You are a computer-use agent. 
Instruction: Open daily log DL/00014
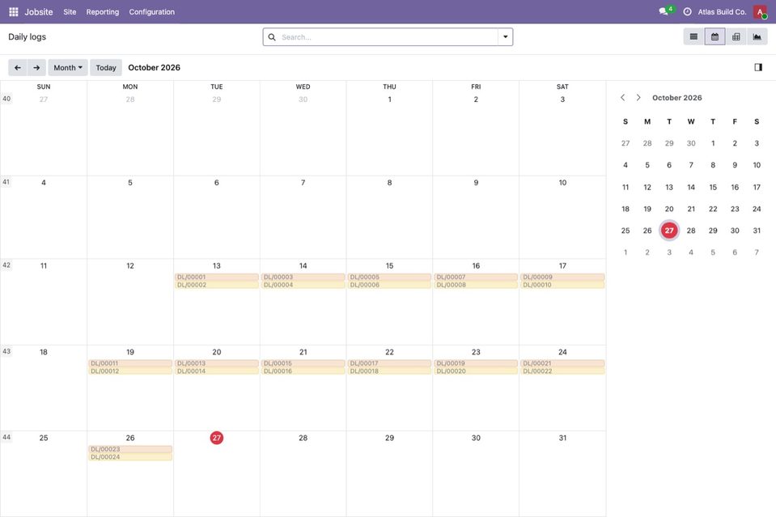[216, 371]
